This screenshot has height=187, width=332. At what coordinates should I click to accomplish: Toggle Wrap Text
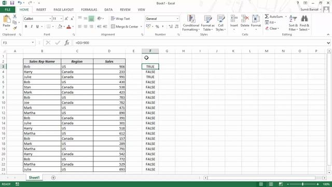point(120,19)
